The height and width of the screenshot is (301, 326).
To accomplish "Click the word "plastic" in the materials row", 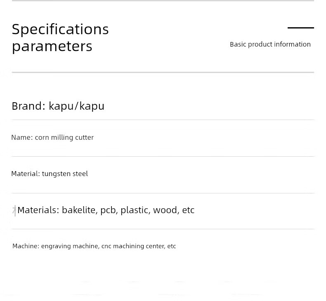I will (135, 210).
